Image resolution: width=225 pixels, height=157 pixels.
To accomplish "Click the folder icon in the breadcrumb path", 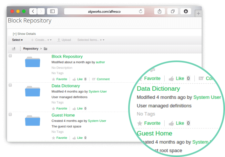I will (x=46, y=49).
